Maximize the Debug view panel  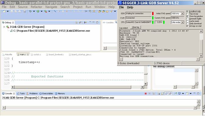(x=97, y=23)
